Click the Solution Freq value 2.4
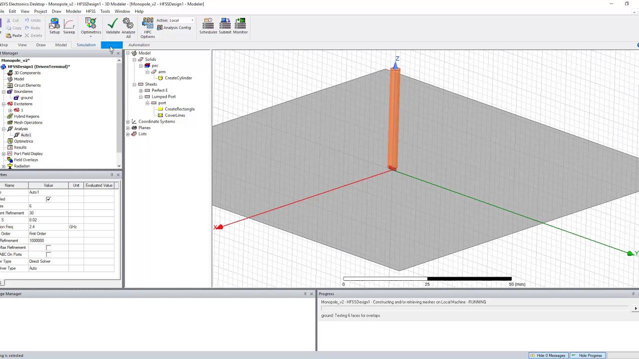 point(48,227)
